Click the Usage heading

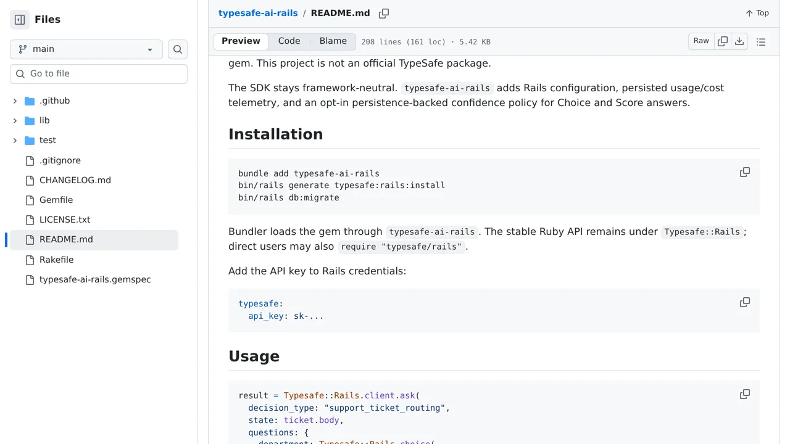(254, 356)
